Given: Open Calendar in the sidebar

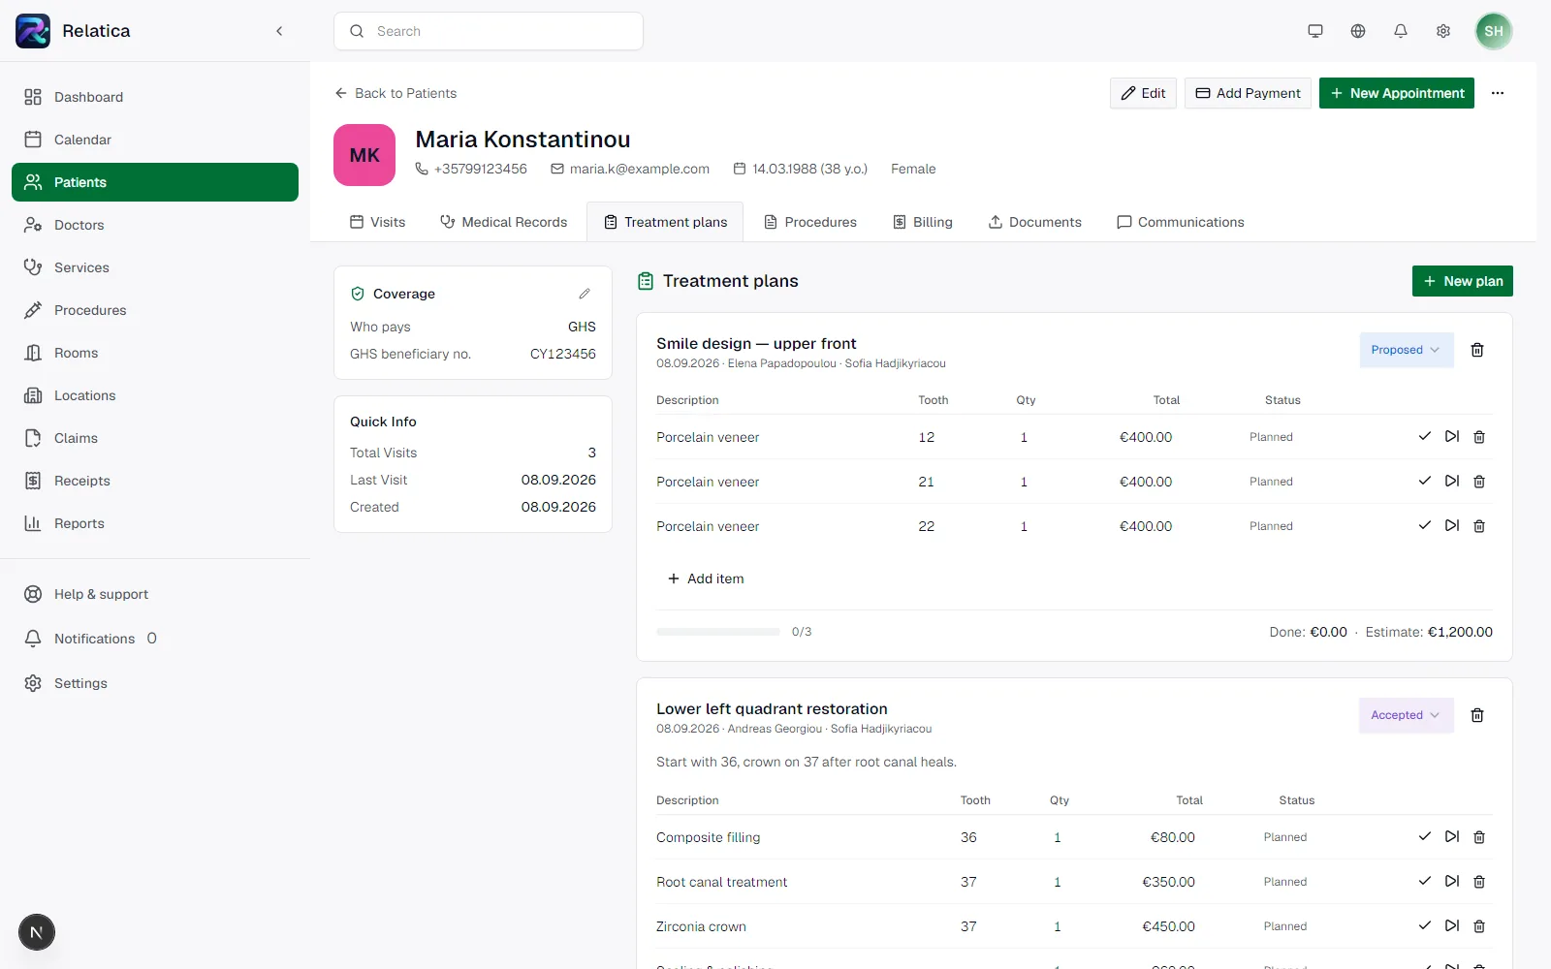Looking at the screenshot, I should [155, 140].
